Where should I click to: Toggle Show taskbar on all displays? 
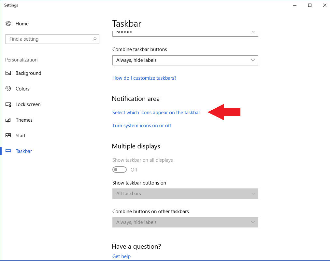pos(120,170)
